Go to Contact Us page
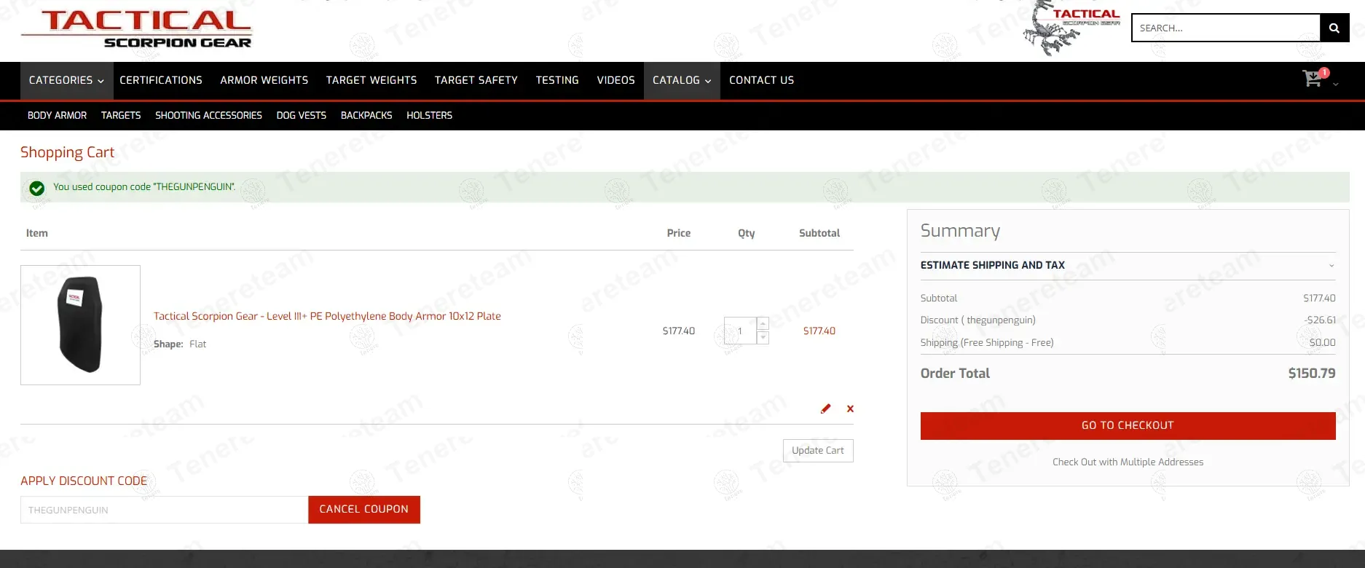The height and width of the screenshot is (568, 1365). point(762,80)
